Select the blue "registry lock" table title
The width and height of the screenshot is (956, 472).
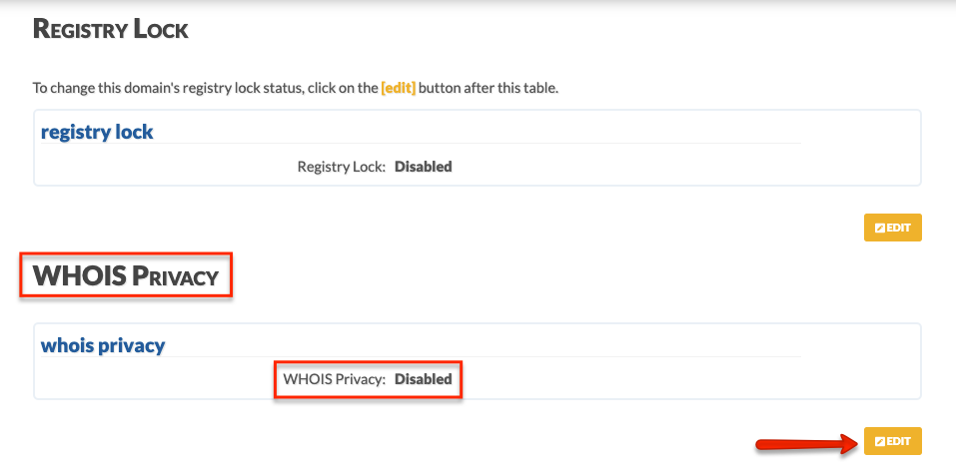[97, 132]
